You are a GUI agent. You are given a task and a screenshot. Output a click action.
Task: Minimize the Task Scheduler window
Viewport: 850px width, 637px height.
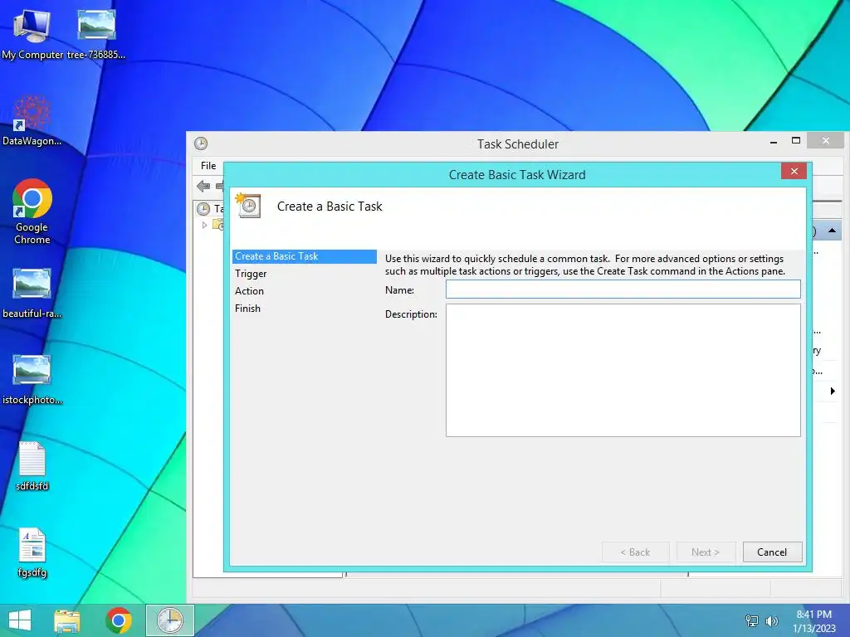(774, 141)
